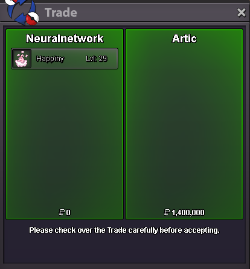
Task: Click the empty area of Artic's offer panel
Action: [184, 125]
